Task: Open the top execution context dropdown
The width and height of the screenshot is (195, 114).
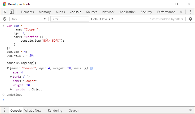Action: click(29, 19)
